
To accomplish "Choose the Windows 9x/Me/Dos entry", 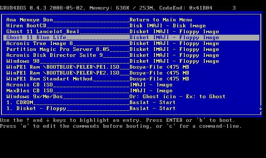I will (131, 97).
